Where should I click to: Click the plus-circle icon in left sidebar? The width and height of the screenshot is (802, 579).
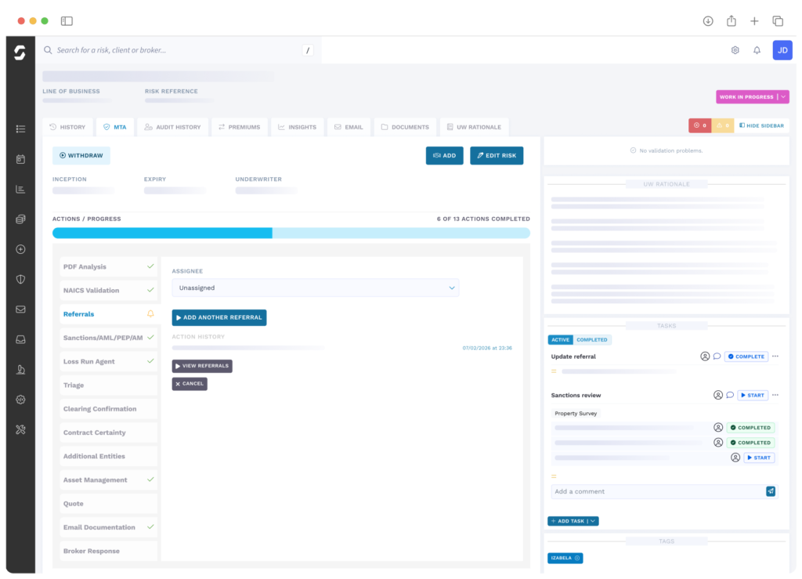(x=20, y=249)
